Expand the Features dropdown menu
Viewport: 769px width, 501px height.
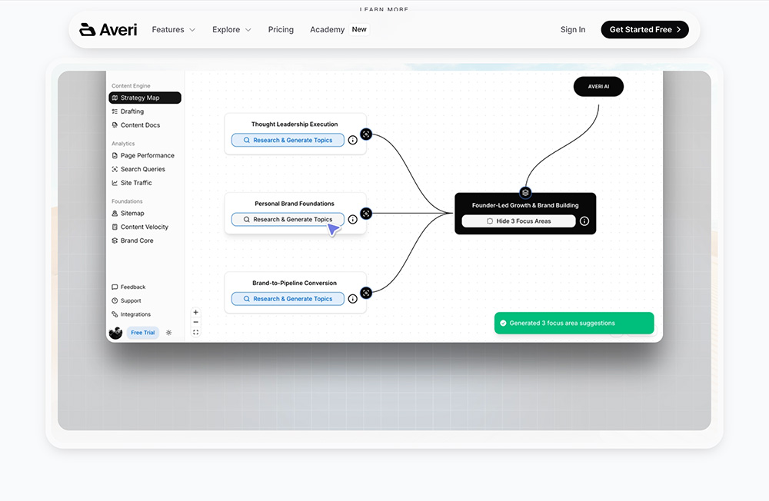coord(174,29)
